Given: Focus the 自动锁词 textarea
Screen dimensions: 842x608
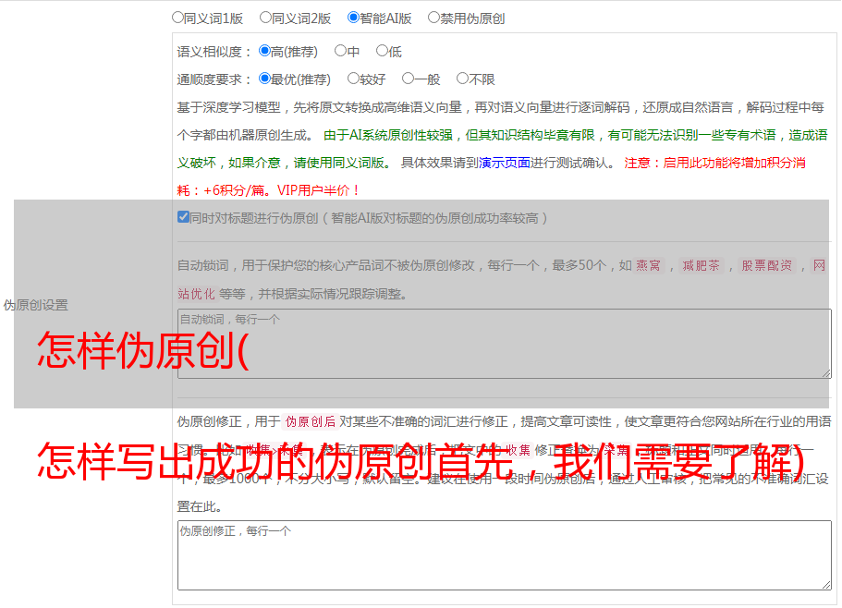Looking at the screenshot, I should (505, 344).
